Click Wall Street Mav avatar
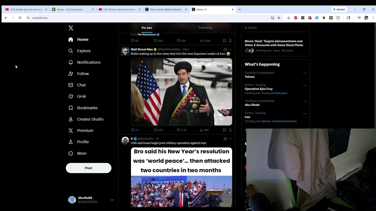Viewport: 376px width, 211px height. coord(125,52)
